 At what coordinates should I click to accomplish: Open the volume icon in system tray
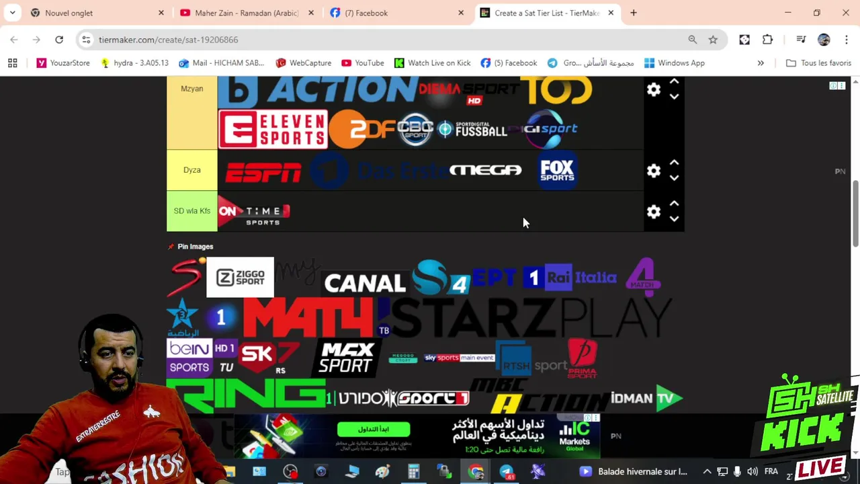(752, 472)
